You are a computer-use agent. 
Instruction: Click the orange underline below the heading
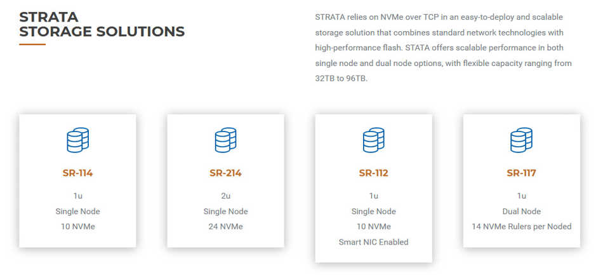click(32, 44)
